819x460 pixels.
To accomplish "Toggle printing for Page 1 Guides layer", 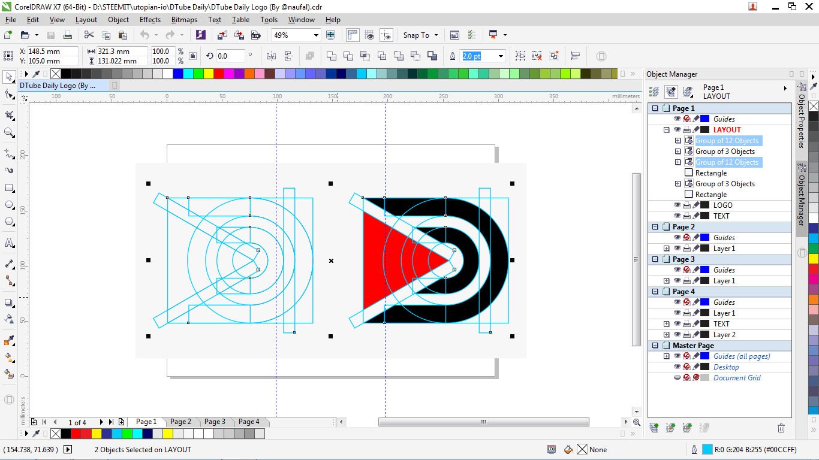I will [686, 119].
